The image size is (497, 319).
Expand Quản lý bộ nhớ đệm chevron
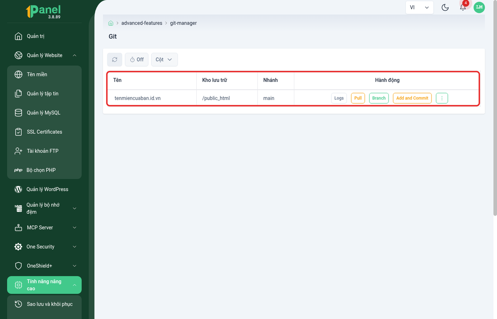click(75, 208)
